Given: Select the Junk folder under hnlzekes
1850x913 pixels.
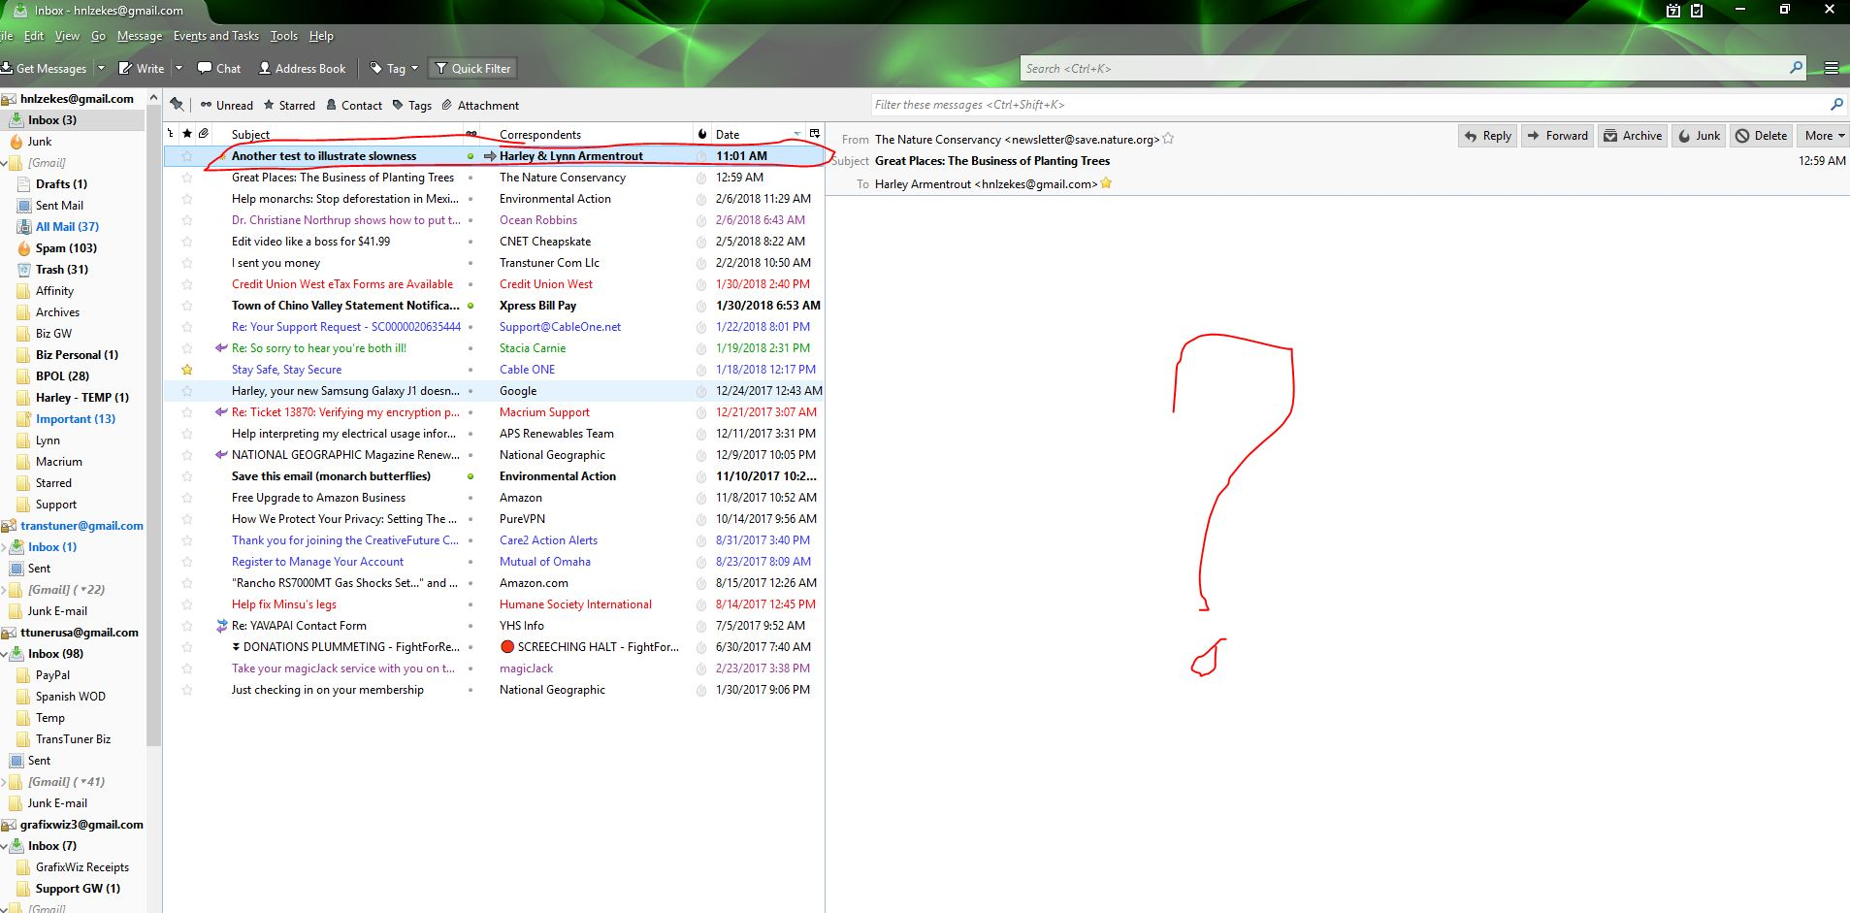Looking at the screenshot, I should 40,142.
